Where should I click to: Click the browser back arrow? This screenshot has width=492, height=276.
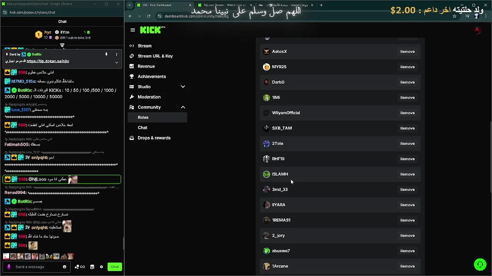point(130,16)
